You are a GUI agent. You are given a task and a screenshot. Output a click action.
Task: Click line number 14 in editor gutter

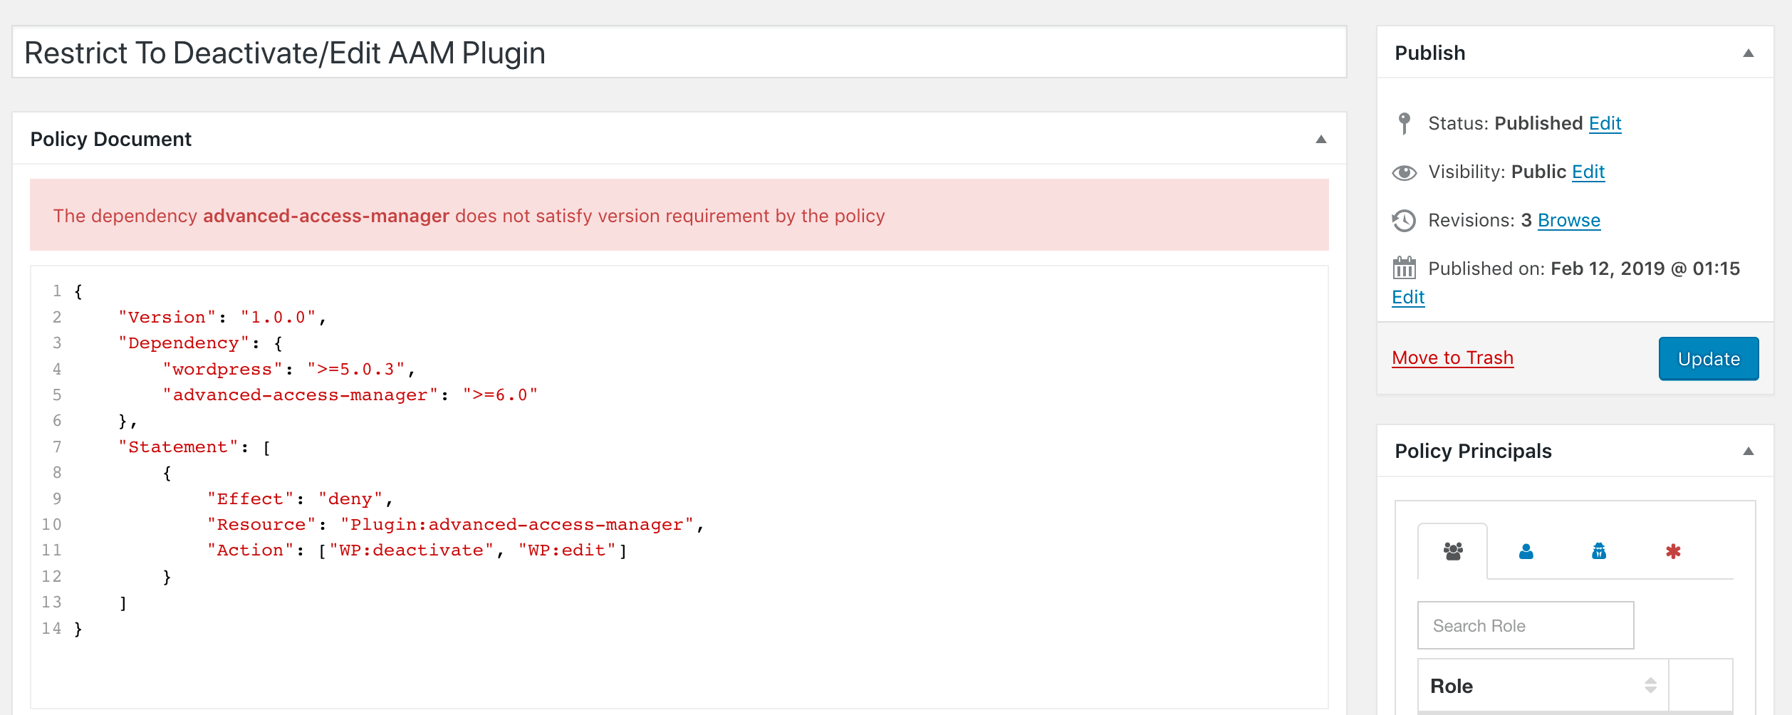[51, 629]
